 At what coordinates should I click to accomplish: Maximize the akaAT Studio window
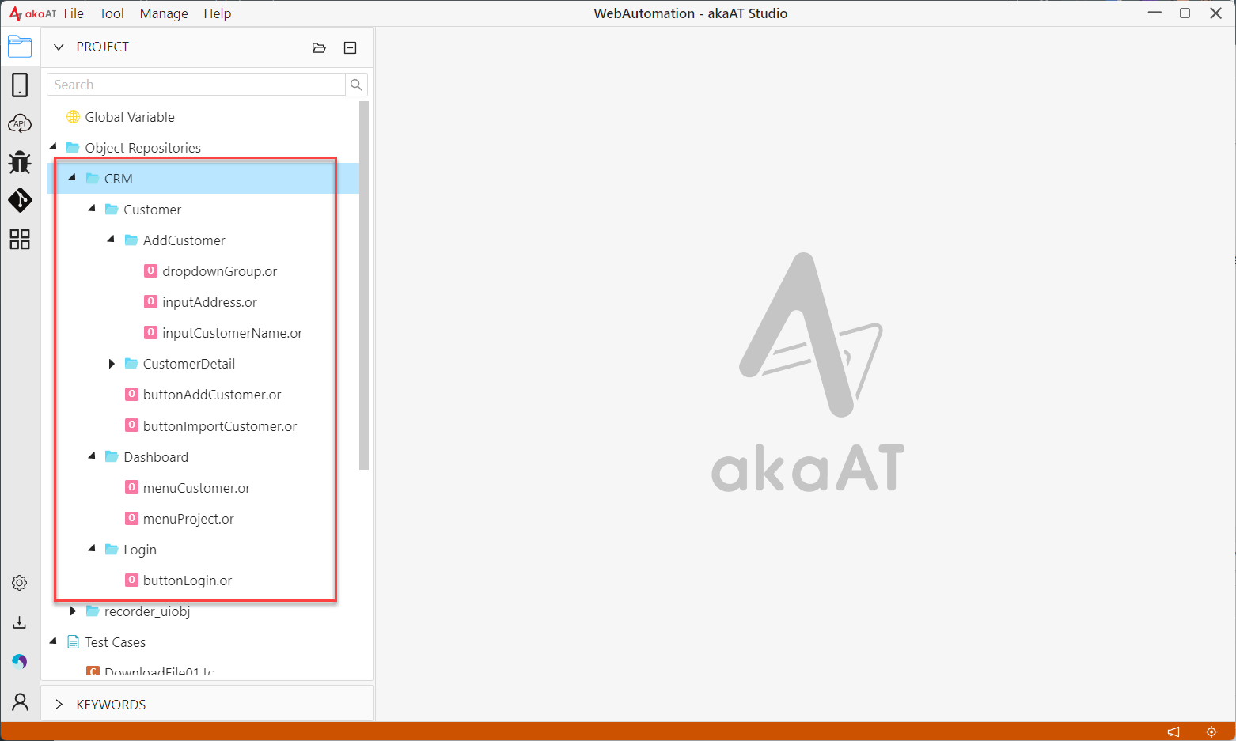(1185, 13)
